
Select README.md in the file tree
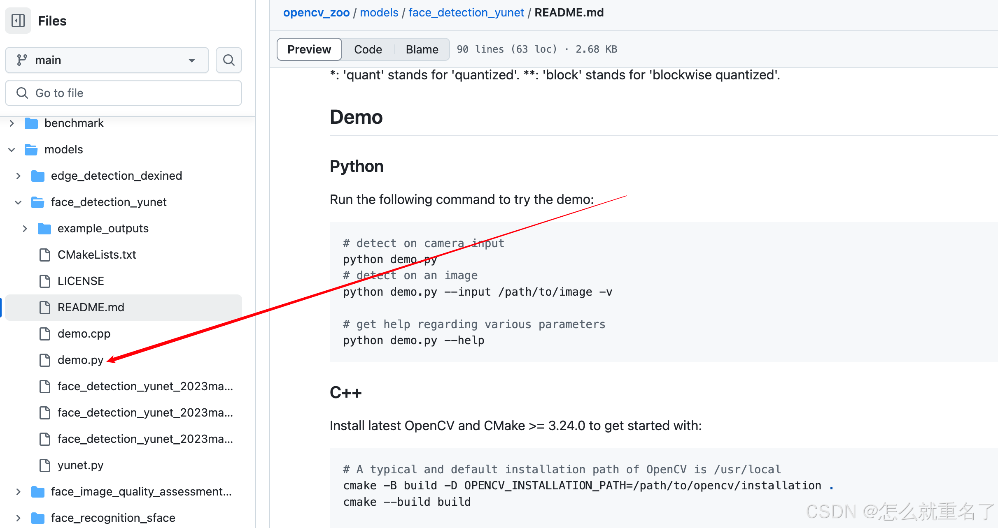(124, 308)
